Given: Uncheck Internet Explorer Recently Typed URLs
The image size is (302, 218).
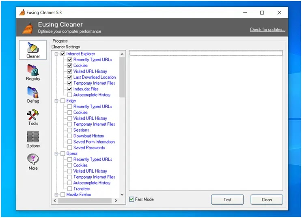Looking at the screenshot, I should [70, 60].
